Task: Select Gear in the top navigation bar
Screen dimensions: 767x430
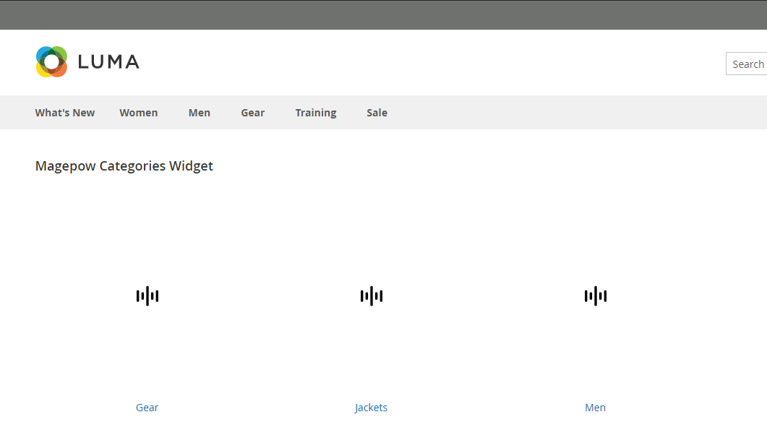Action: tap(252, 113)
